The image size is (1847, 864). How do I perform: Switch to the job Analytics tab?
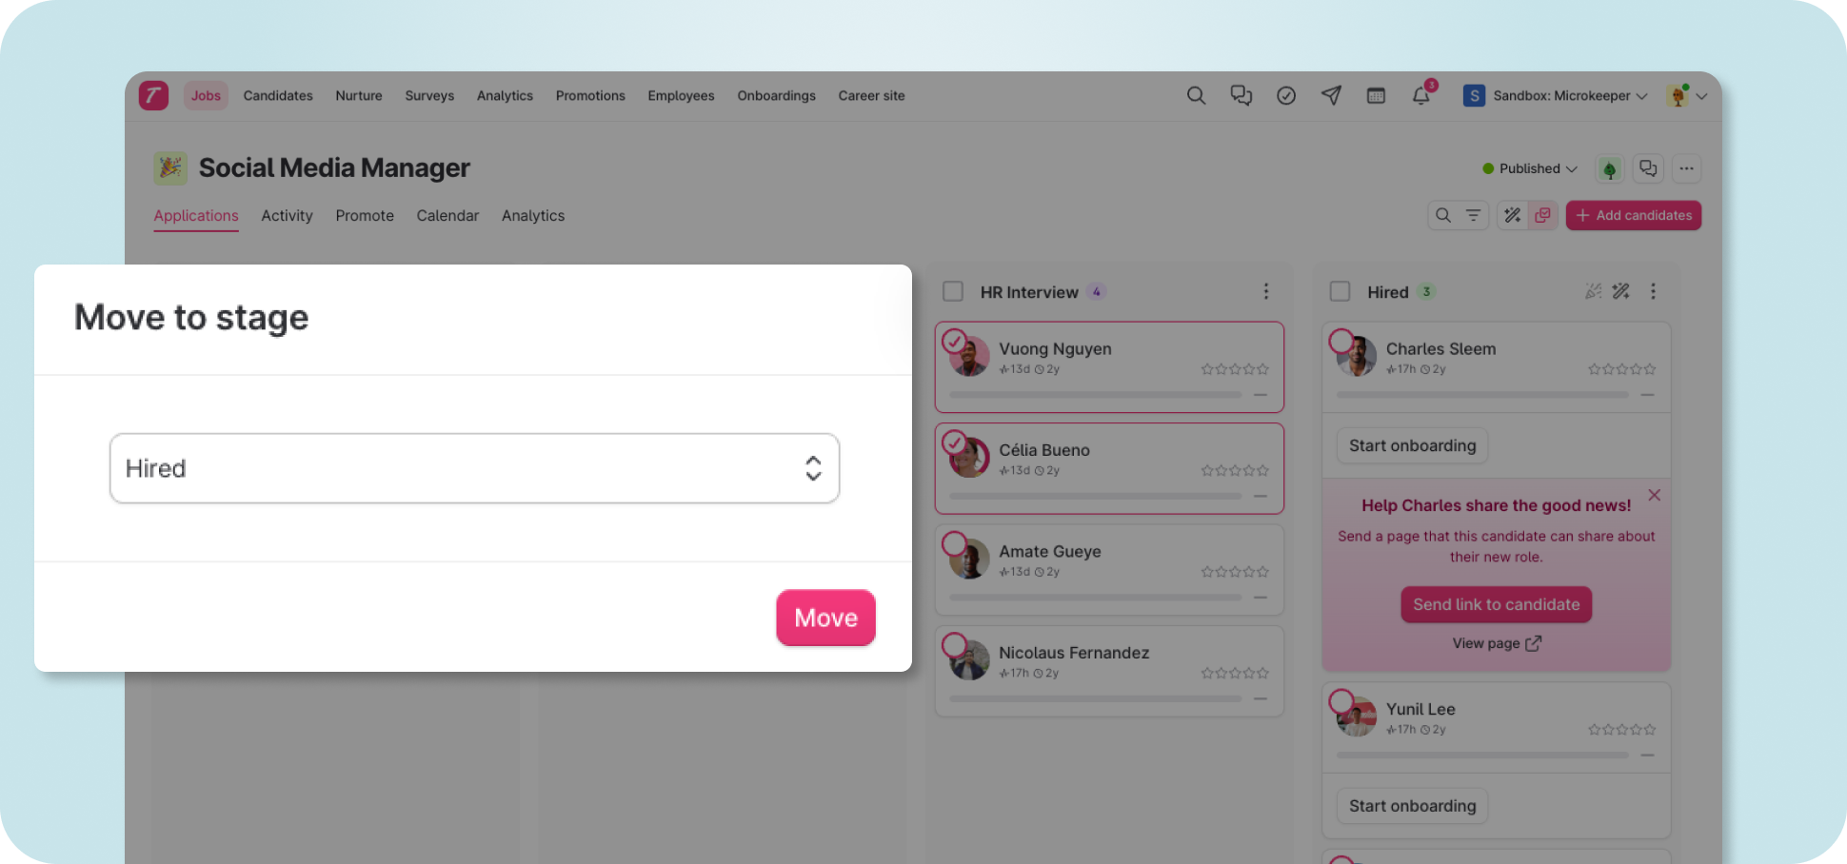[533, 216]
